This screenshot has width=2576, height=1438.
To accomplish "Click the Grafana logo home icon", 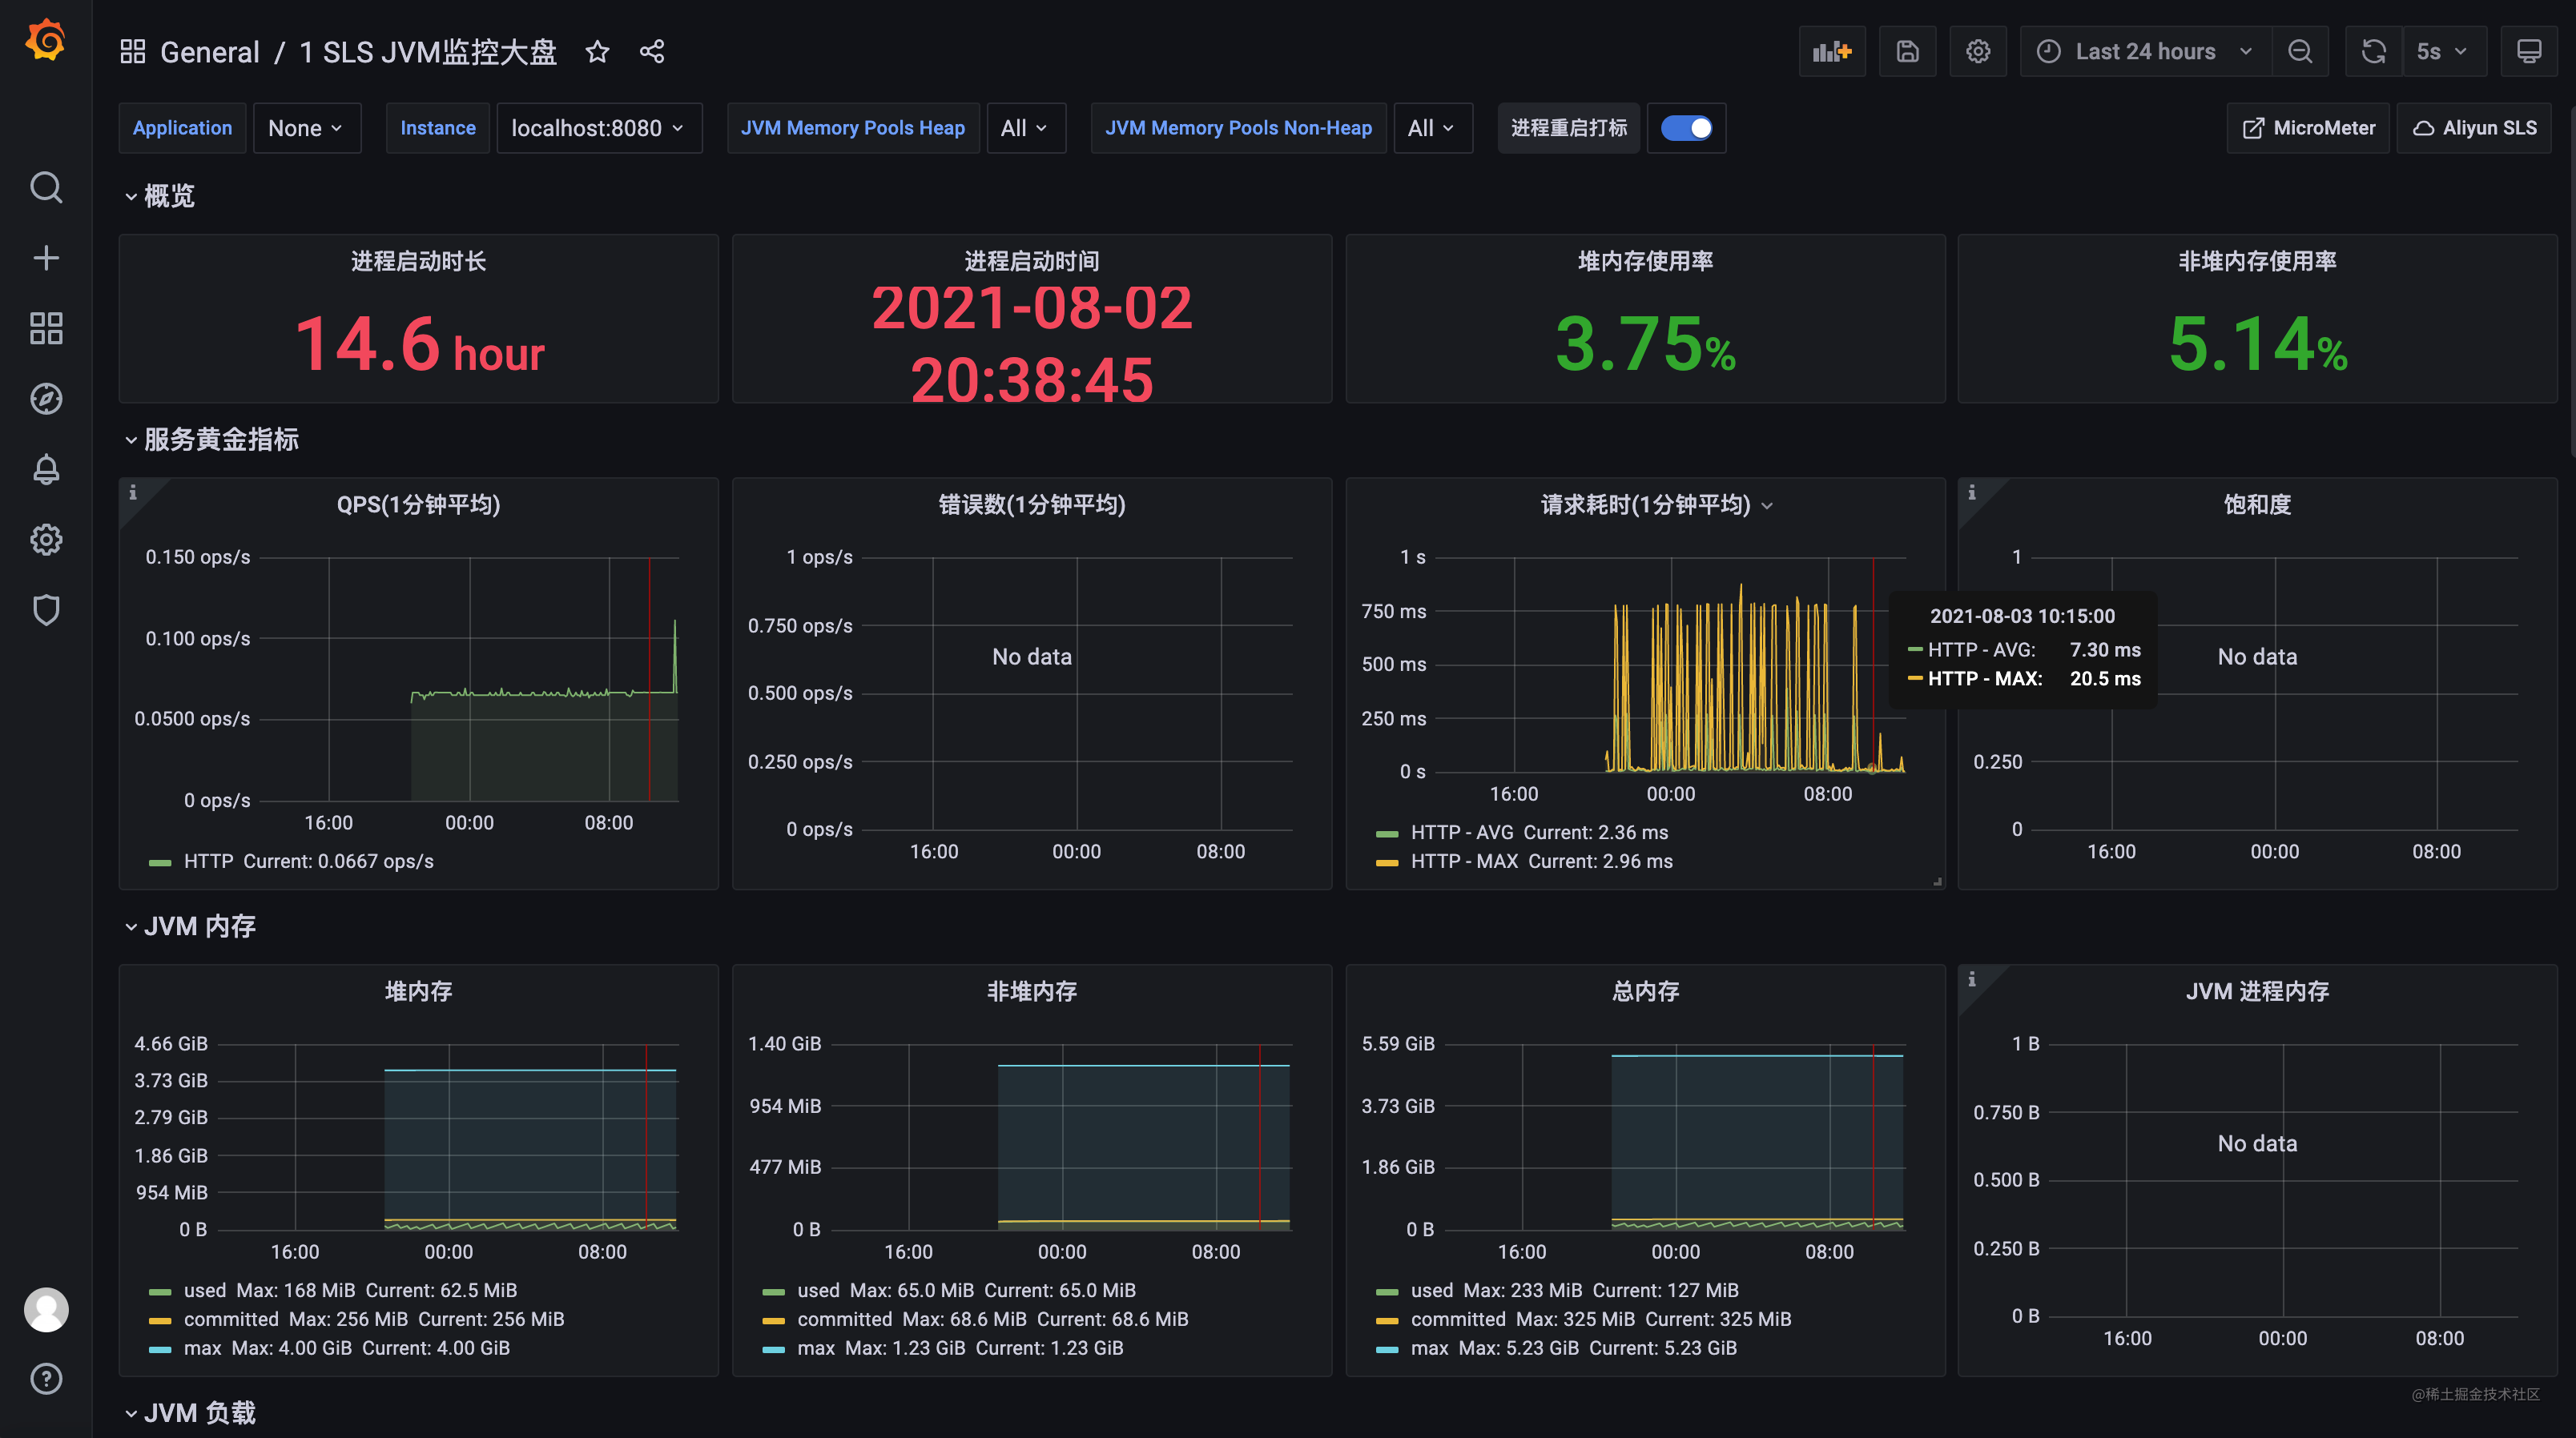I will [46, 41].
